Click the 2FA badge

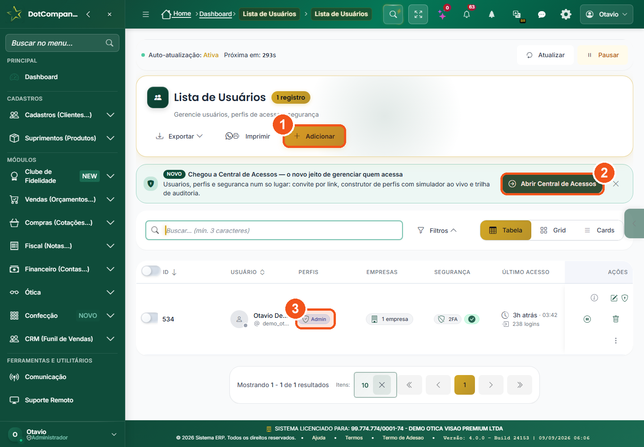[x=448, y=319]
